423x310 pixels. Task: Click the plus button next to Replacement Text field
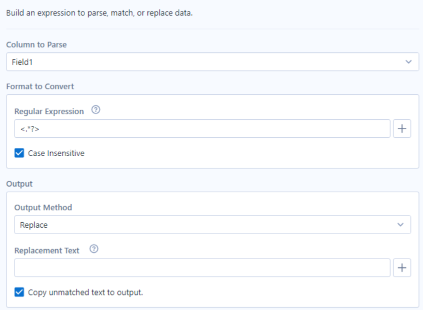pos(402,268)
